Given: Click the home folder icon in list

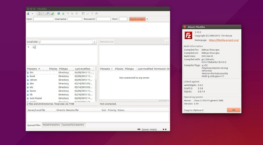Looking at the screenshot, I should click(x=28, y=91).
